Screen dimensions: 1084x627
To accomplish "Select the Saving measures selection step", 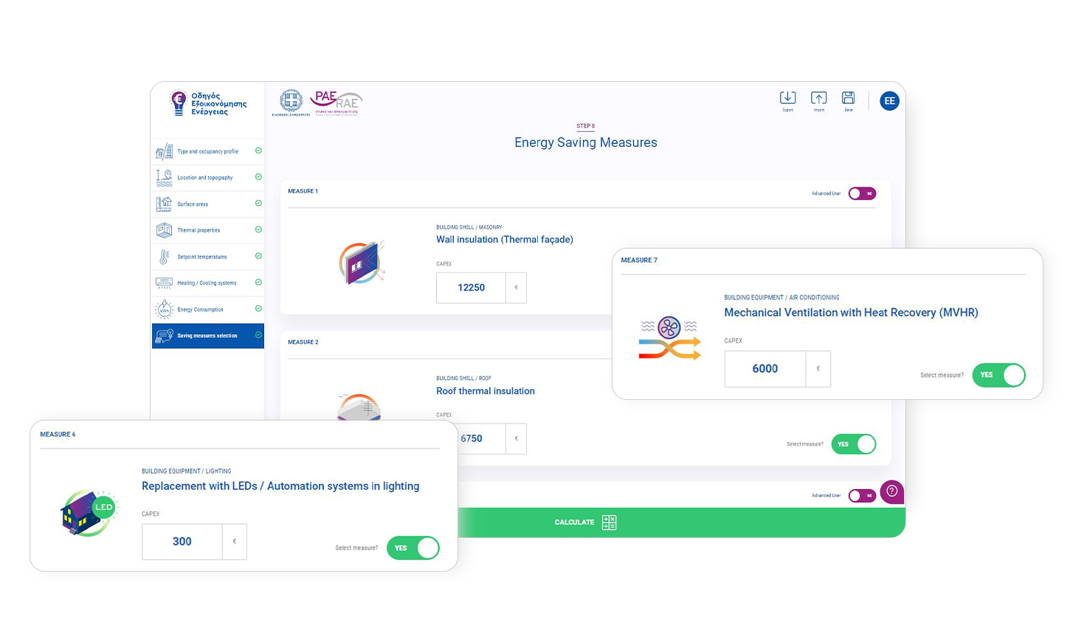I will coord(207,336).
